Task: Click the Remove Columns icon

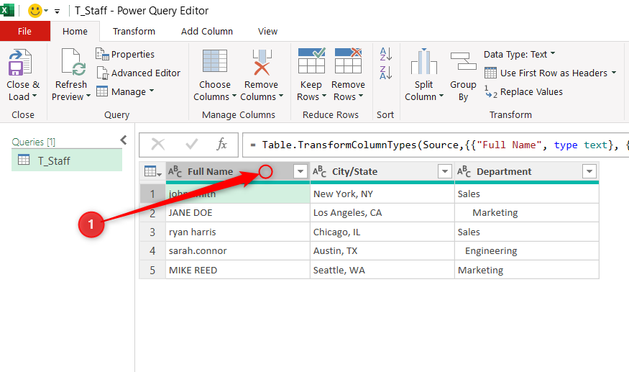Action: pyautogui.click(x=262, y=63)
